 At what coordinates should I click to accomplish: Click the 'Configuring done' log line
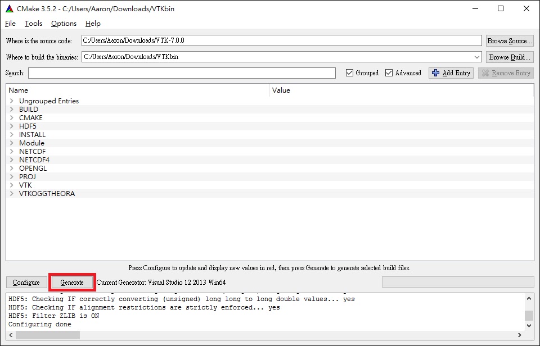coord(39,324)
